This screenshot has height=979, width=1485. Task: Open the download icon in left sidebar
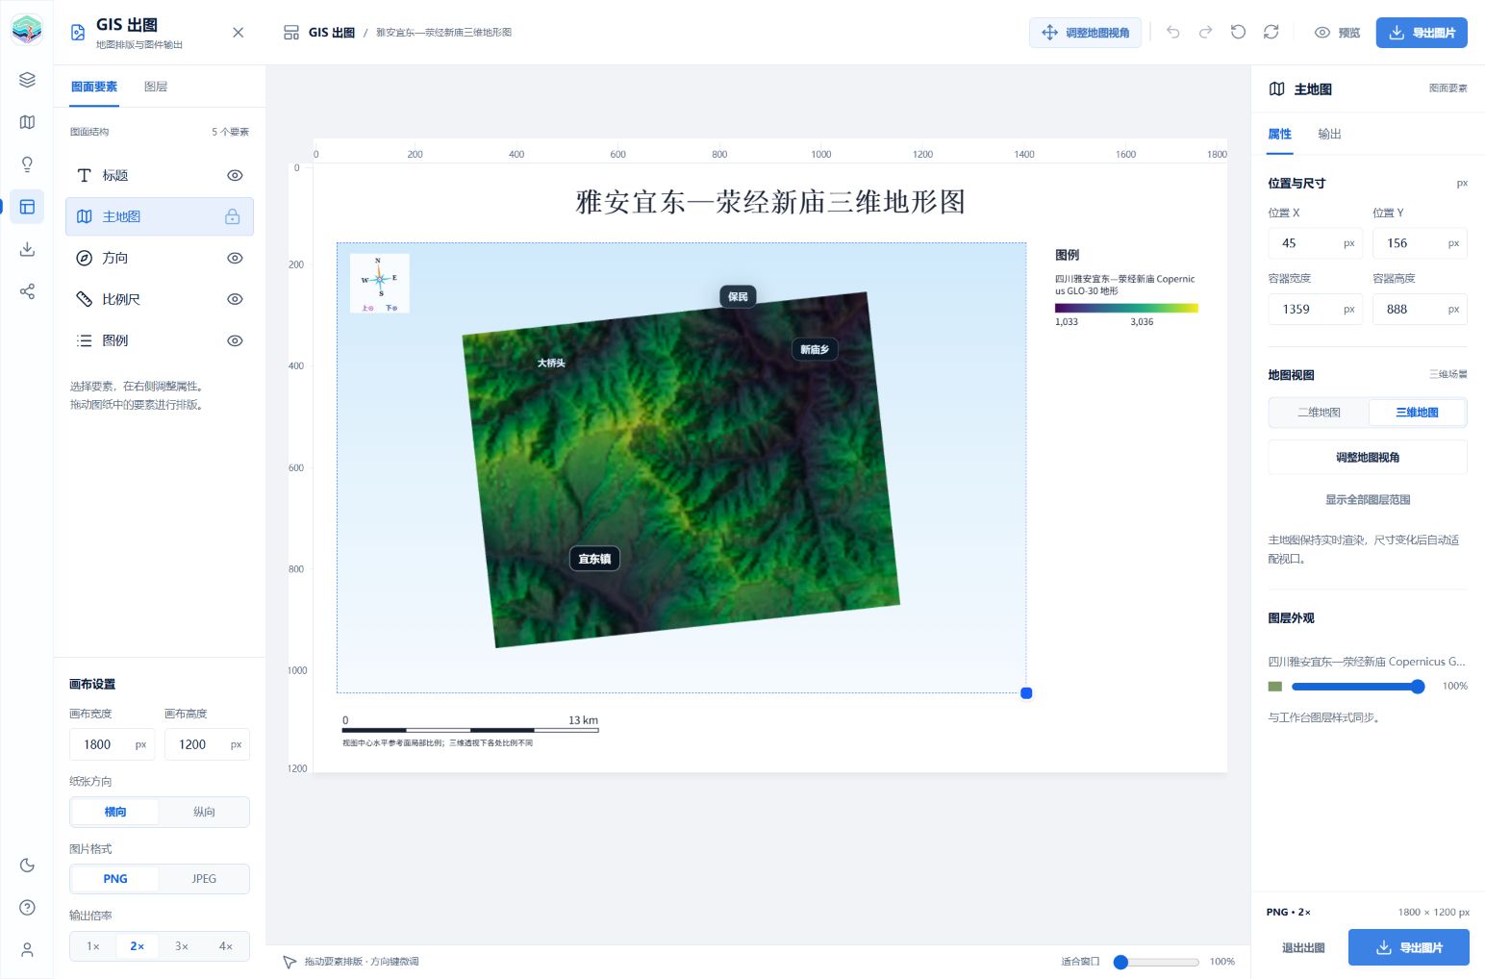pyautogui.click(x=27, y=249)
